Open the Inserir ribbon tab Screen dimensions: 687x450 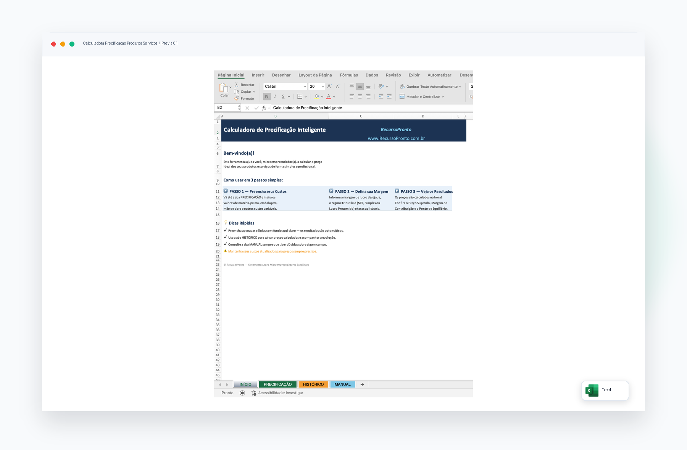pyautogui.click(x=258, y=75)
